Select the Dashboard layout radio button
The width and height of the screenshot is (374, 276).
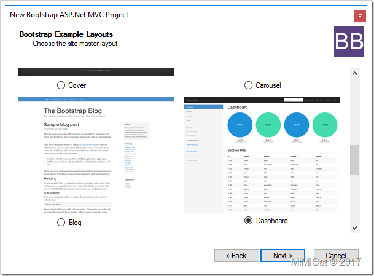coord(248,221)
